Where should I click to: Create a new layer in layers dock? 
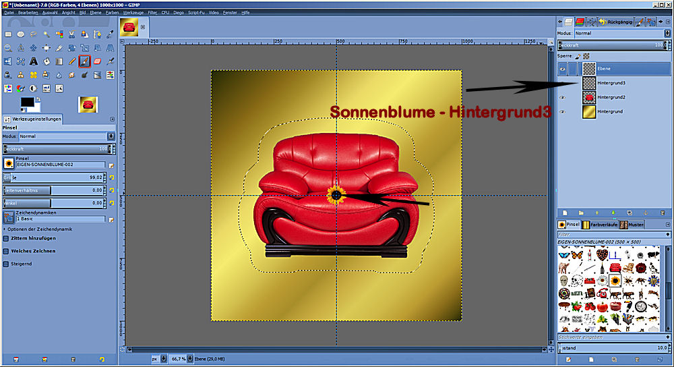click(x=565, y=213)
